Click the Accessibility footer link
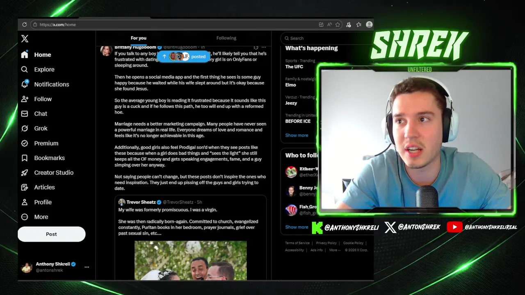525x295 pixels. coord(294,250)
